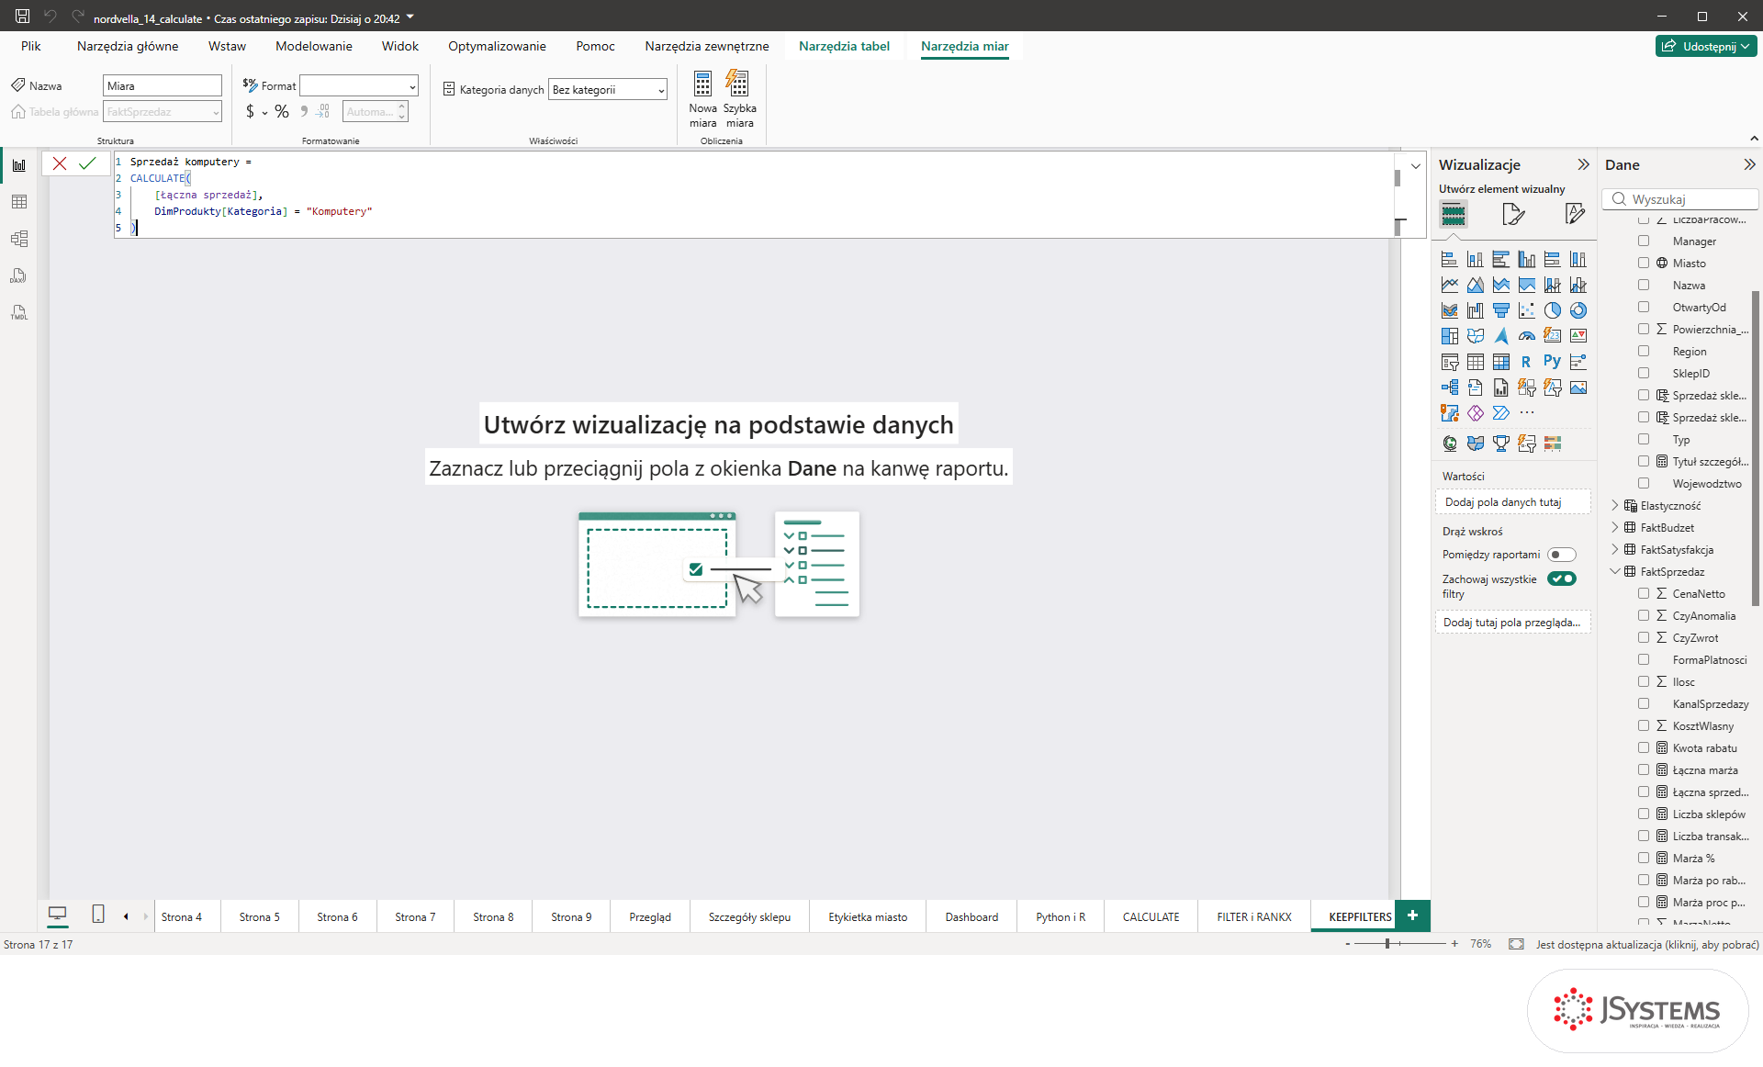Expand the formula bar chevron
Image resolution: width=1763 pixels, height=1067 pixels.
coord(1416,166)
